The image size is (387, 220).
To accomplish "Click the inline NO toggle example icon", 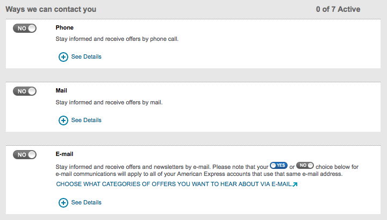I will pos(305,166).
